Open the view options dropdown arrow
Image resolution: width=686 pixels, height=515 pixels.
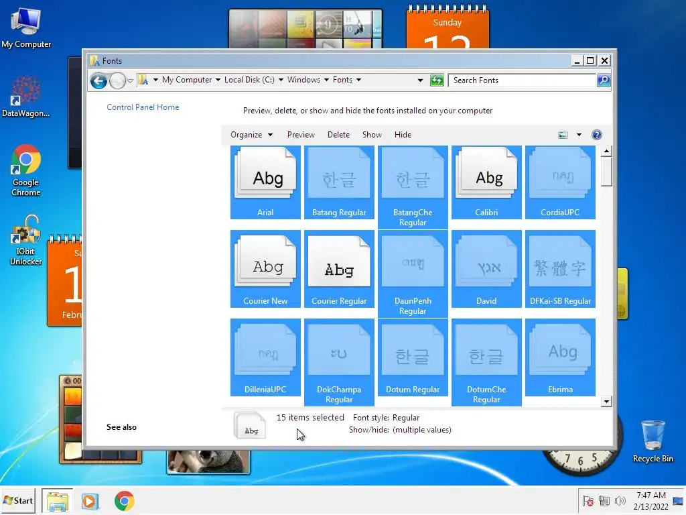coord(579,135)
